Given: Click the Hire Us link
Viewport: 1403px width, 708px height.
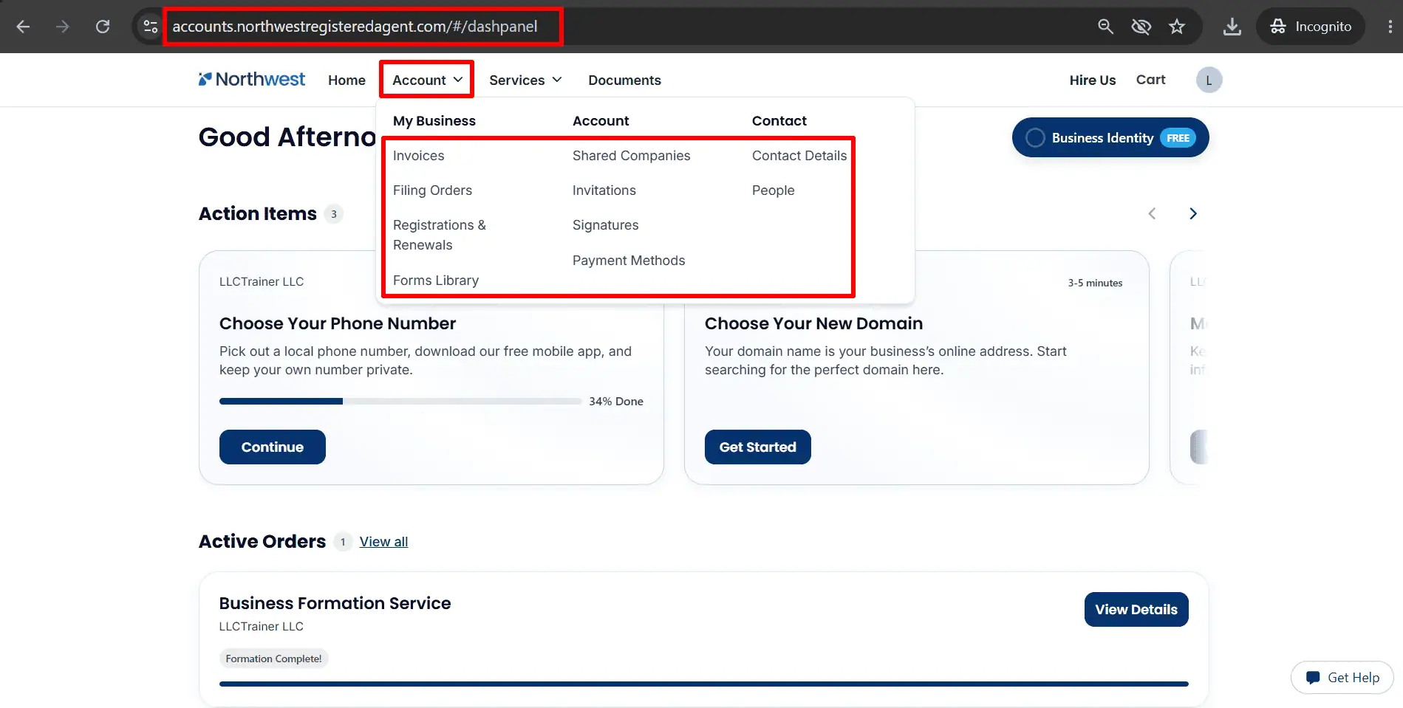Looking at the screenshot, I should (1092, 80).
